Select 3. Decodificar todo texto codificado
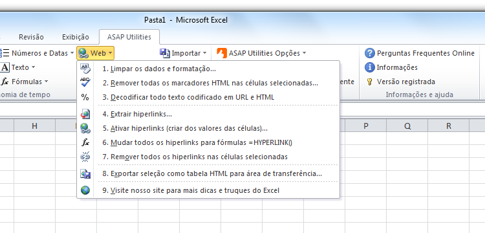The width and height of the screenshot is (485, 233). [x=208, y=97]
